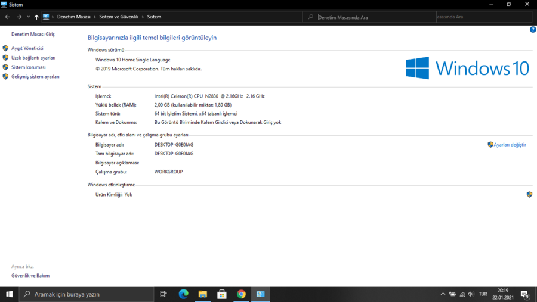This screenshot has height=302, width=537.
Task: Launch Microsoft Edge from taskbar
Action: (183, 294)
